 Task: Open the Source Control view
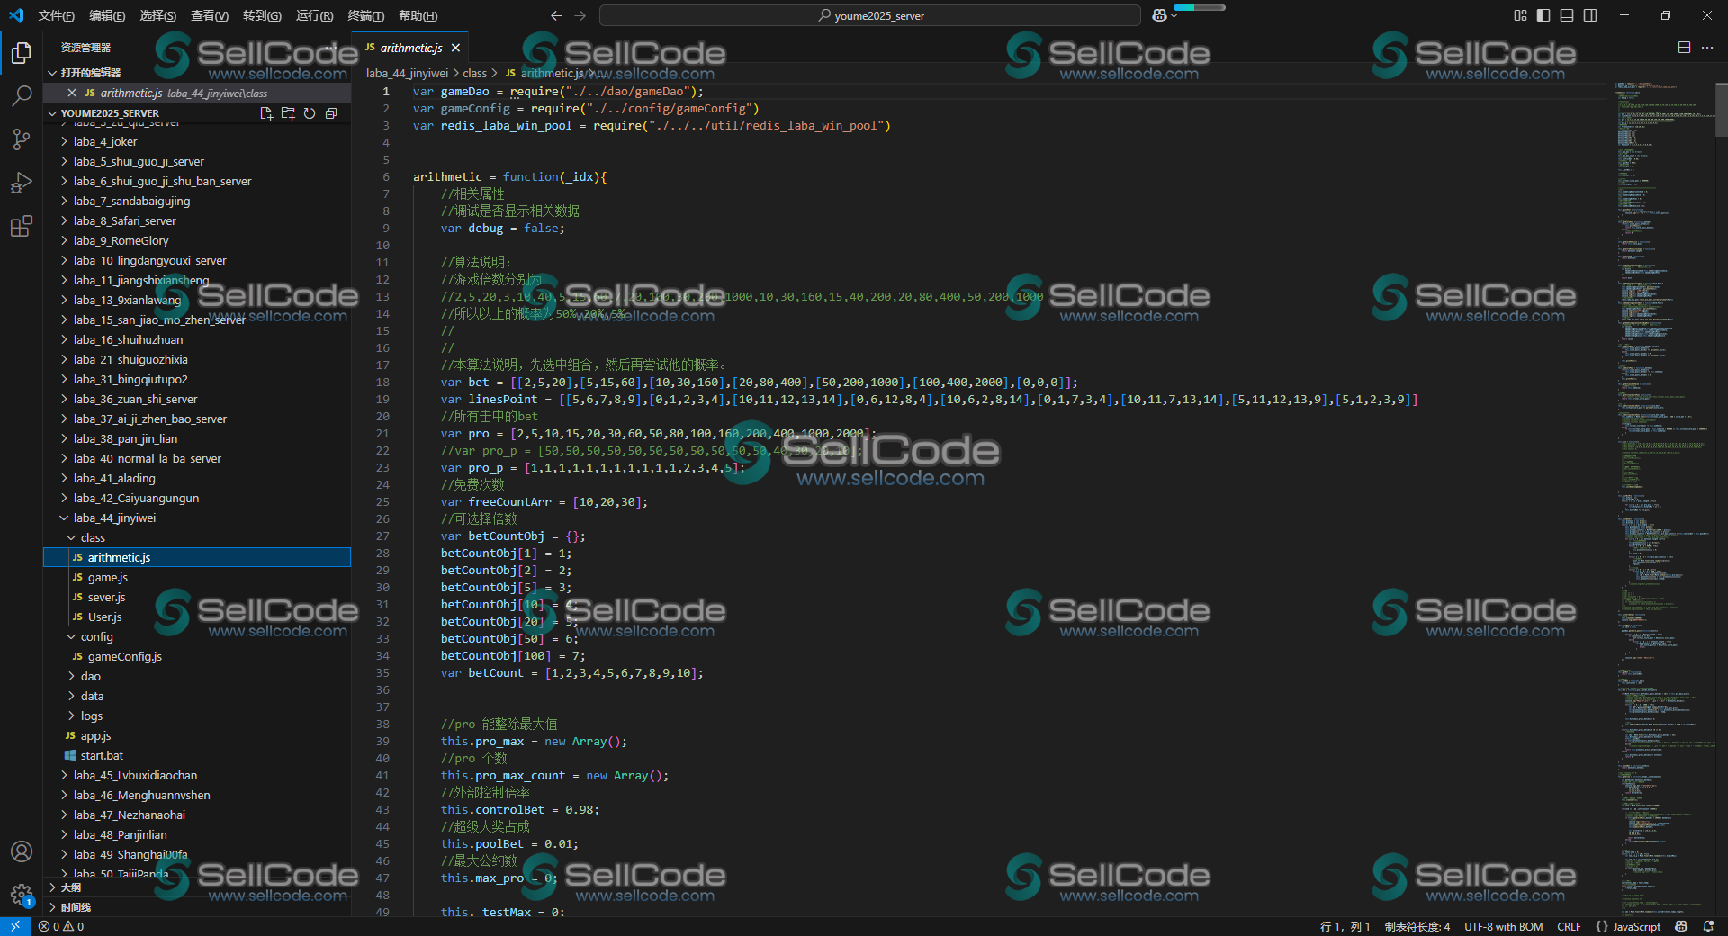pyautogui.click(x=22, y=139)
